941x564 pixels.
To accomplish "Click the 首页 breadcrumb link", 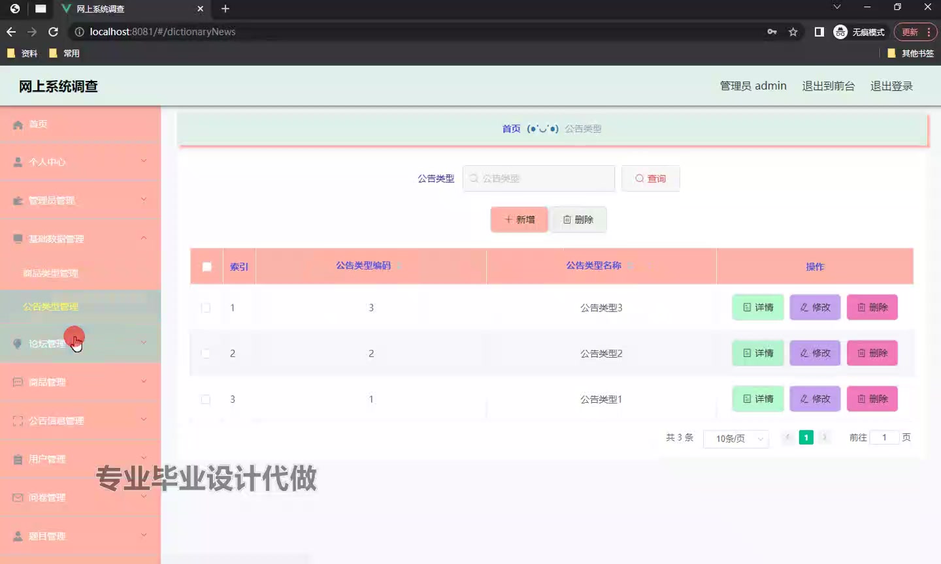I will [512, 129].
